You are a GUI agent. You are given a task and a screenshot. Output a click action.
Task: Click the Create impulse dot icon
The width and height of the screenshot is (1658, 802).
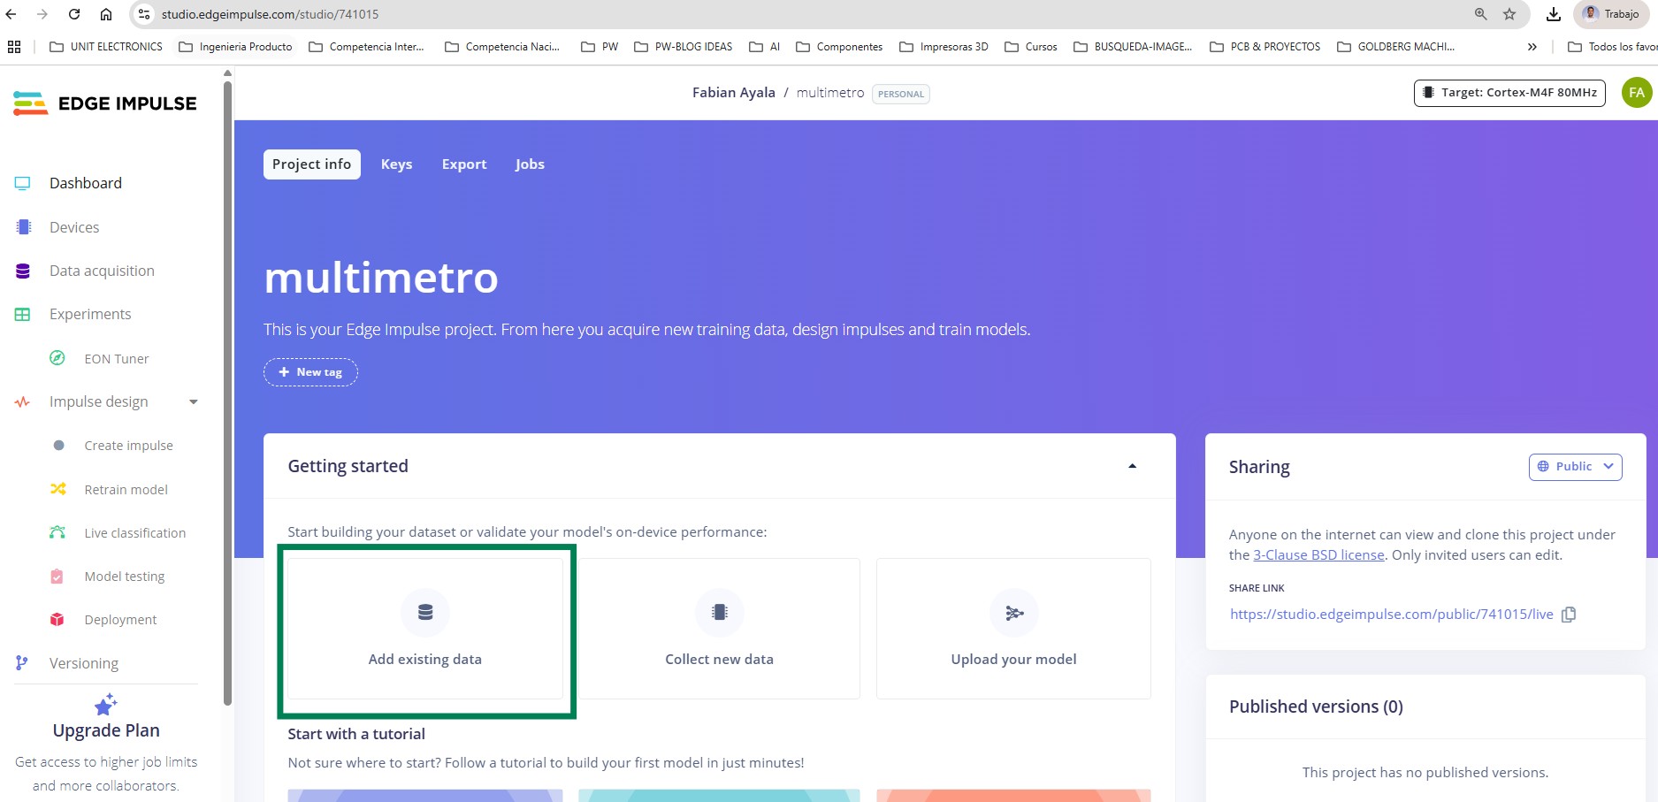click(58, 446)
